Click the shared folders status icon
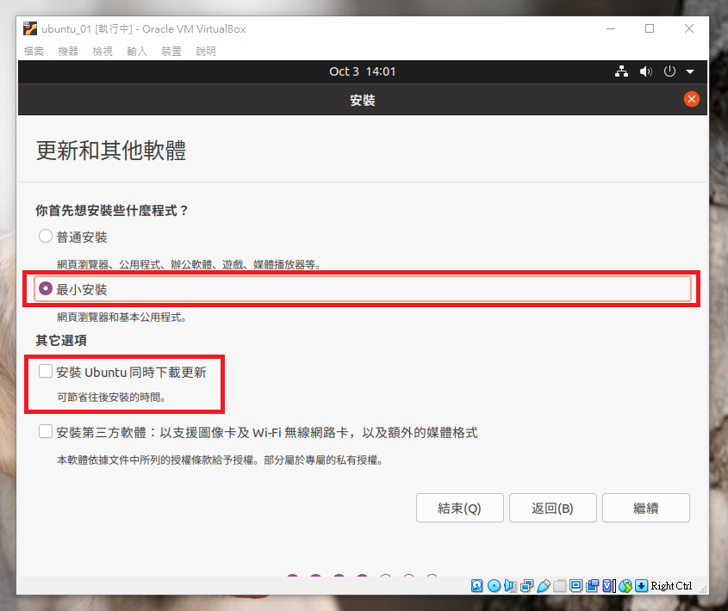Viewport: 728px width, 611px height. (x=559, y=586)
